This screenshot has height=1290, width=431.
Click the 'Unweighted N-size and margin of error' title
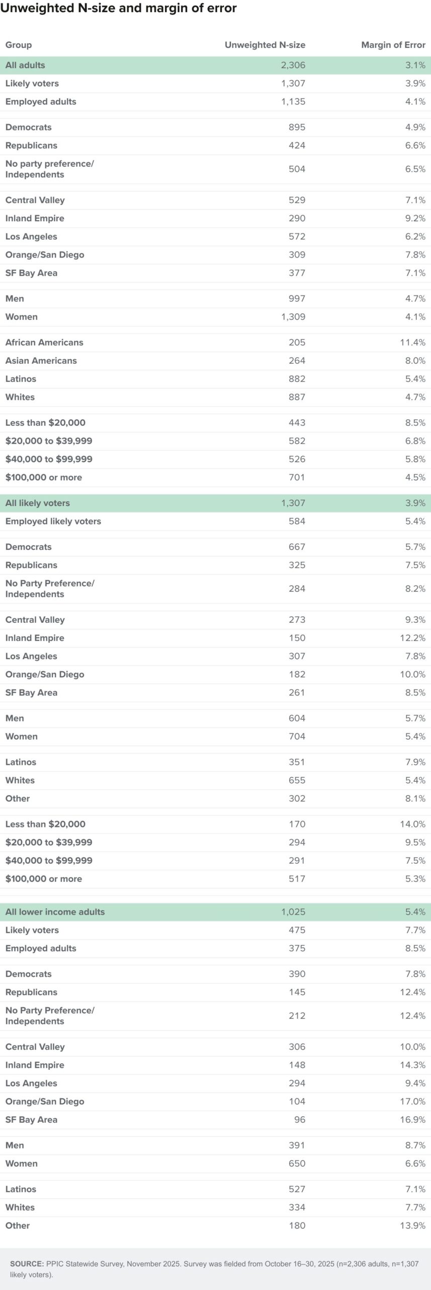118,8
